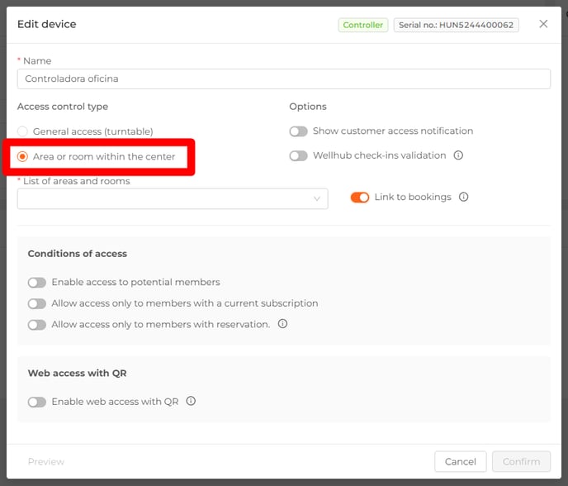Select Area or room within the center
Viewport: 568px width, 486px height.
click(x=22, y=157)
